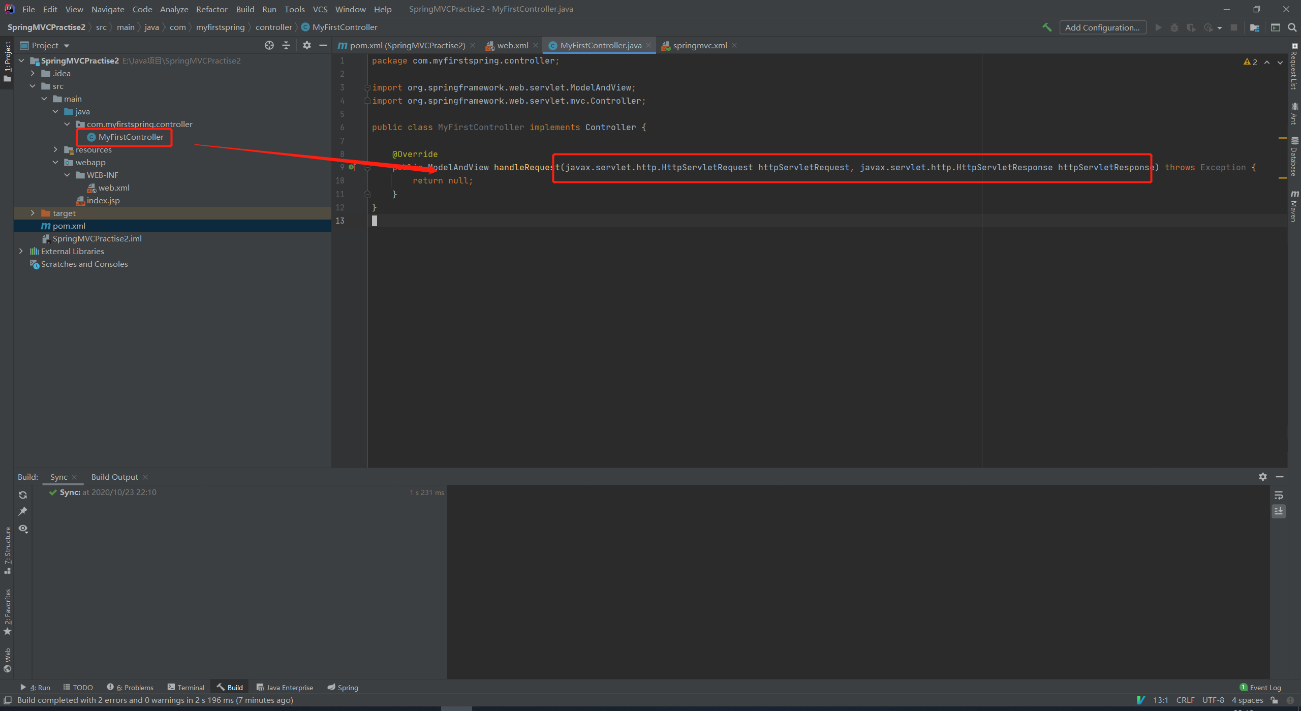
Task: Click the Search Everywhere magnifier icon
Action: (x=1292, y=27)
